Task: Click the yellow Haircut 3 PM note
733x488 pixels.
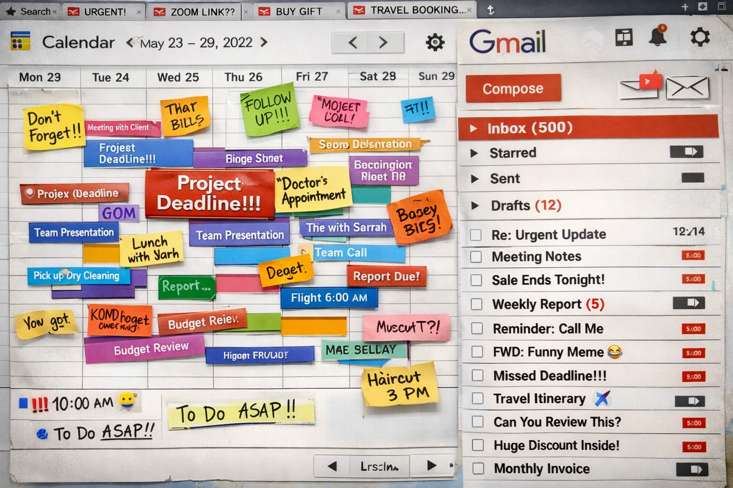Action: point(399,385)
